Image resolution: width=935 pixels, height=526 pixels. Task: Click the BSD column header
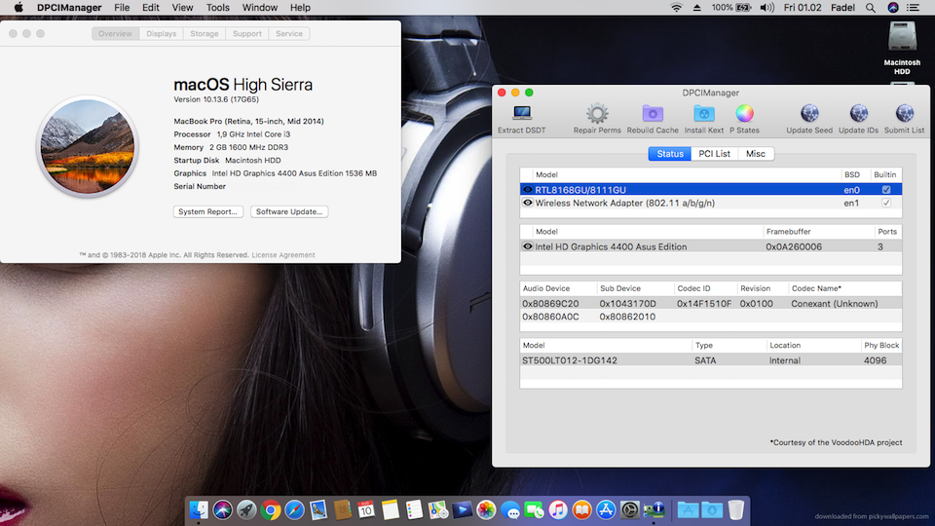pyautogui.click(x=851, y=174)
